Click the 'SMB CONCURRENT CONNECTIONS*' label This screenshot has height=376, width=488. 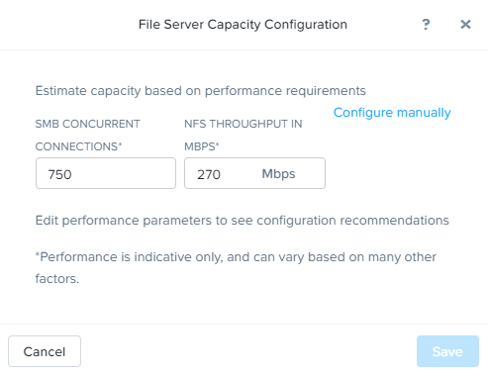[88, 135]
